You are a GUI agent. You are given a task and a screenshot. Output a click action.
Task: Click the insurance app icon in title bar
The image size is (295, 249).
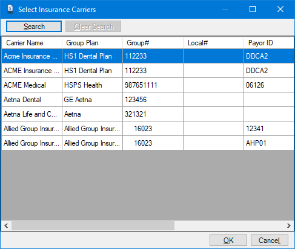click(10, 9)
